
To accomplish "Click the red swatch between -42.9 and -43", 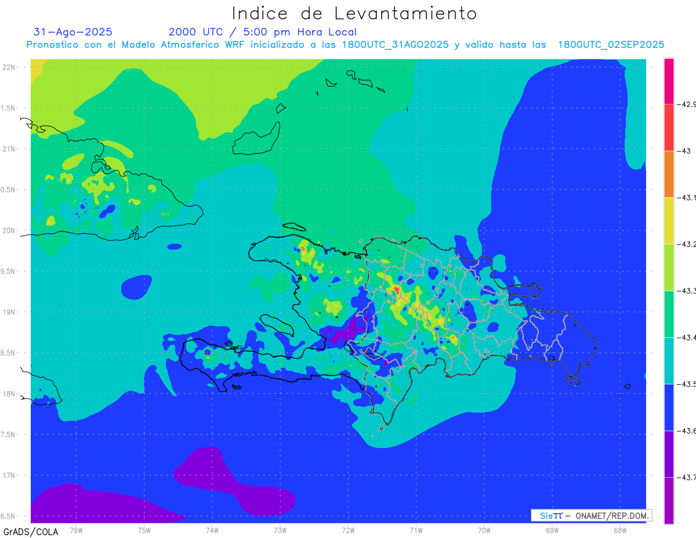I will click(x=669, y=128).
